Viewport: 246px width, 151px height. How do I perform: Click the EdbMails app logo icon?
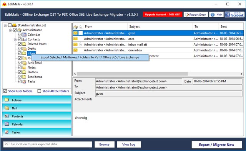point(4,4)
